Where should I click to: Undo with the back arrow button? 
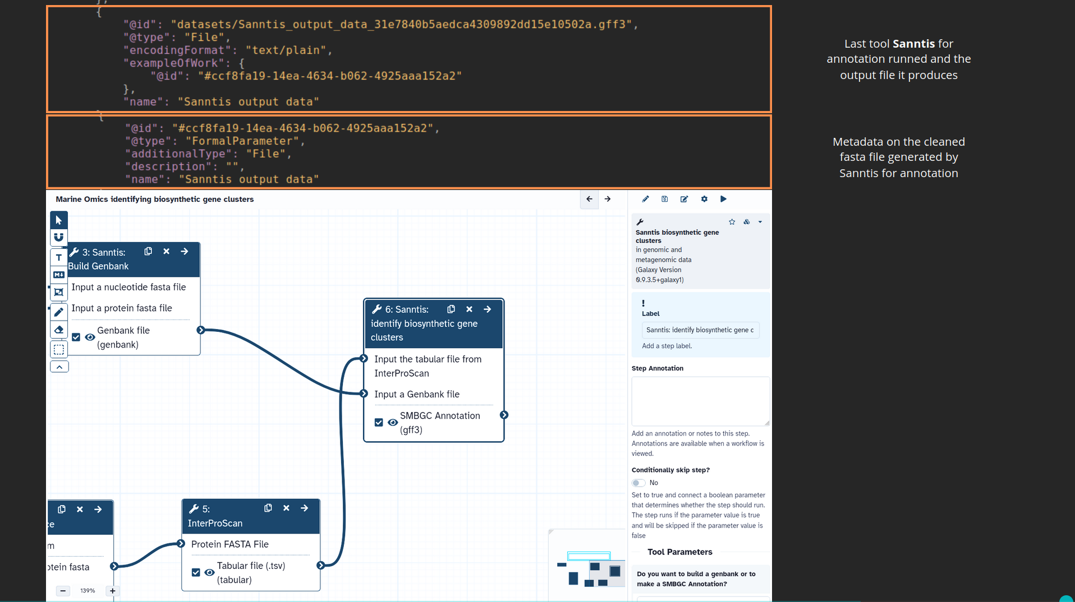point(589,199)
